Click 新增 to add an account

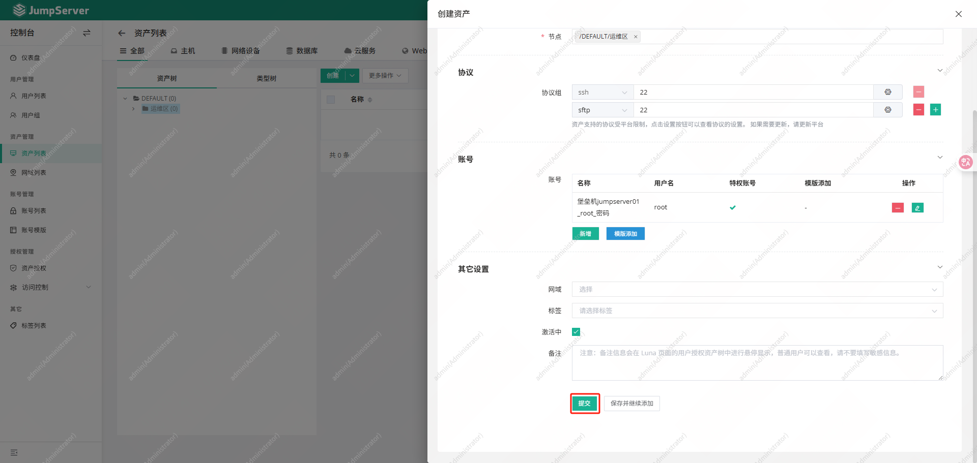586,234
